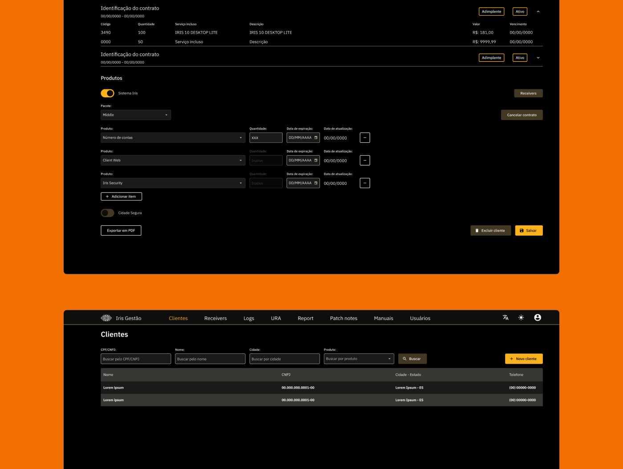Expand the second contract with chevron down

(x=538, y=58)
